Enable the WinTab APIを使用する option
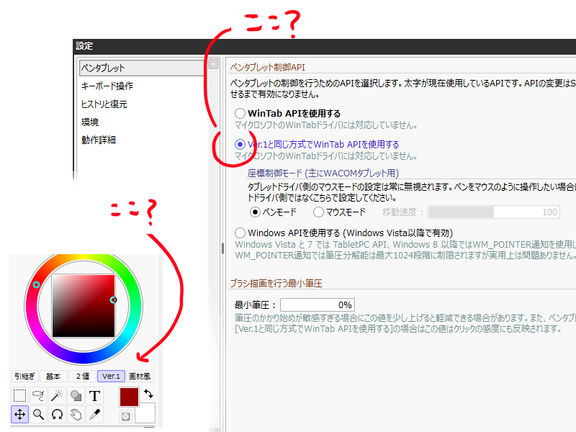 click(240, 113)
